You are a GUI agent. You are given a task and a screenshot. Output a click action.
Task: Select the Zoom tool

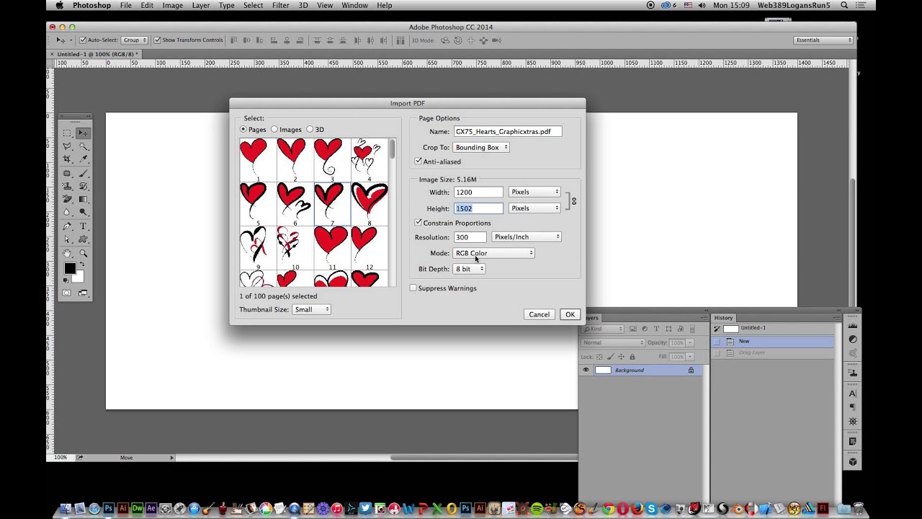coord(84,253)
